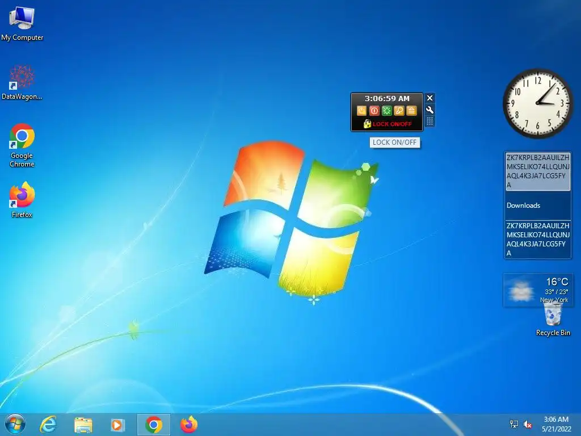This screenshot has width=581, height=436.
Task: Click the Downloads entry in the sidebar gadget
Action: click(523, 206)
